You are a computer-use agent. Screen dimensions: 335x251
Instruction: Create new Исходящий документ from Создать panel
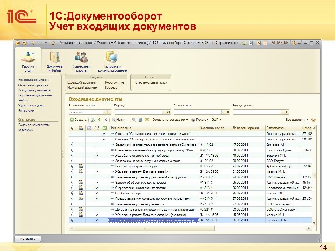tap(83, 87)
